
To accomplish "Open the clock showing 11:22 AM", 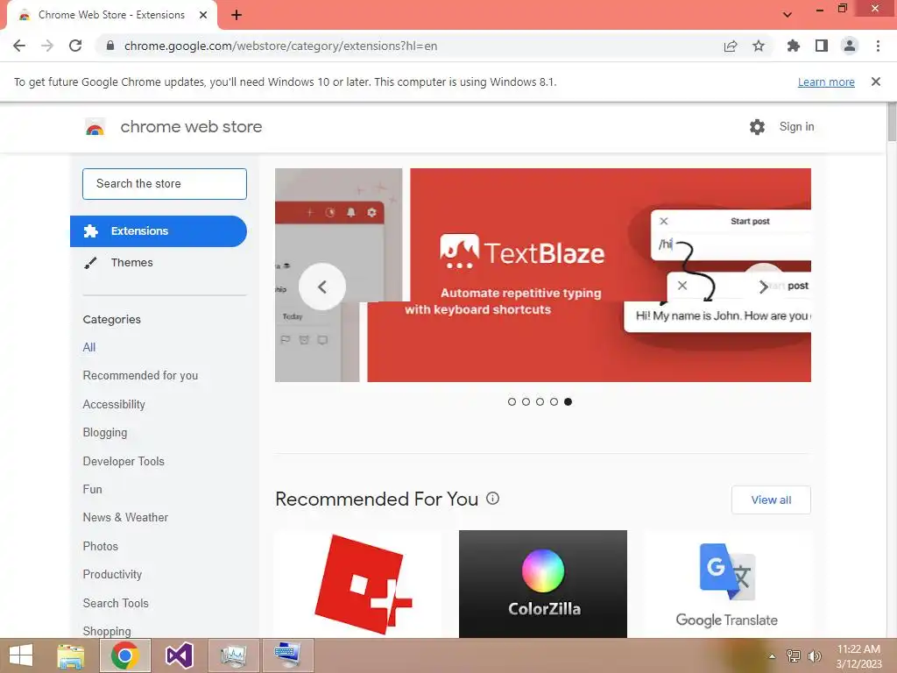I will tap(858, 656).
